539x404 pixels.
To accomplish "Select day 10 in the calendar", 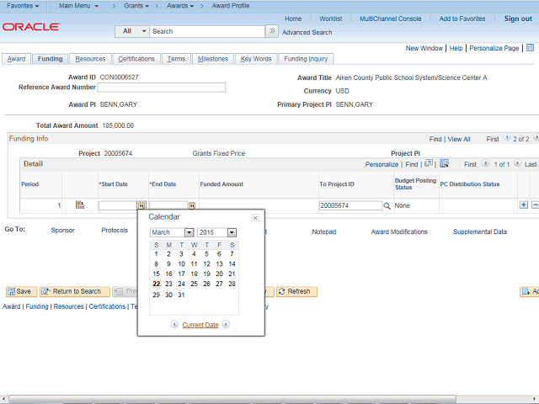I will 181,263.
